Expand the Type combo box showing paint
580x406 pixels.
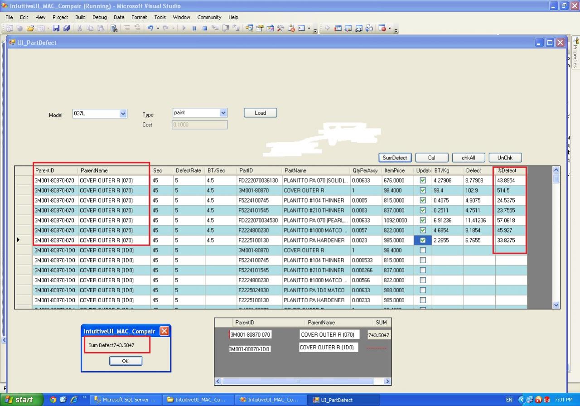(223, 112)
